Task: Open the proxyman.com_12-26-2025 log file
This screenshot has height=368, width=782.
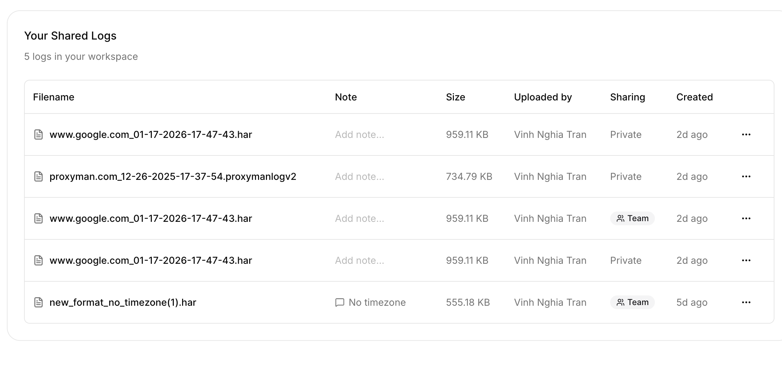Action: point(172,176)
